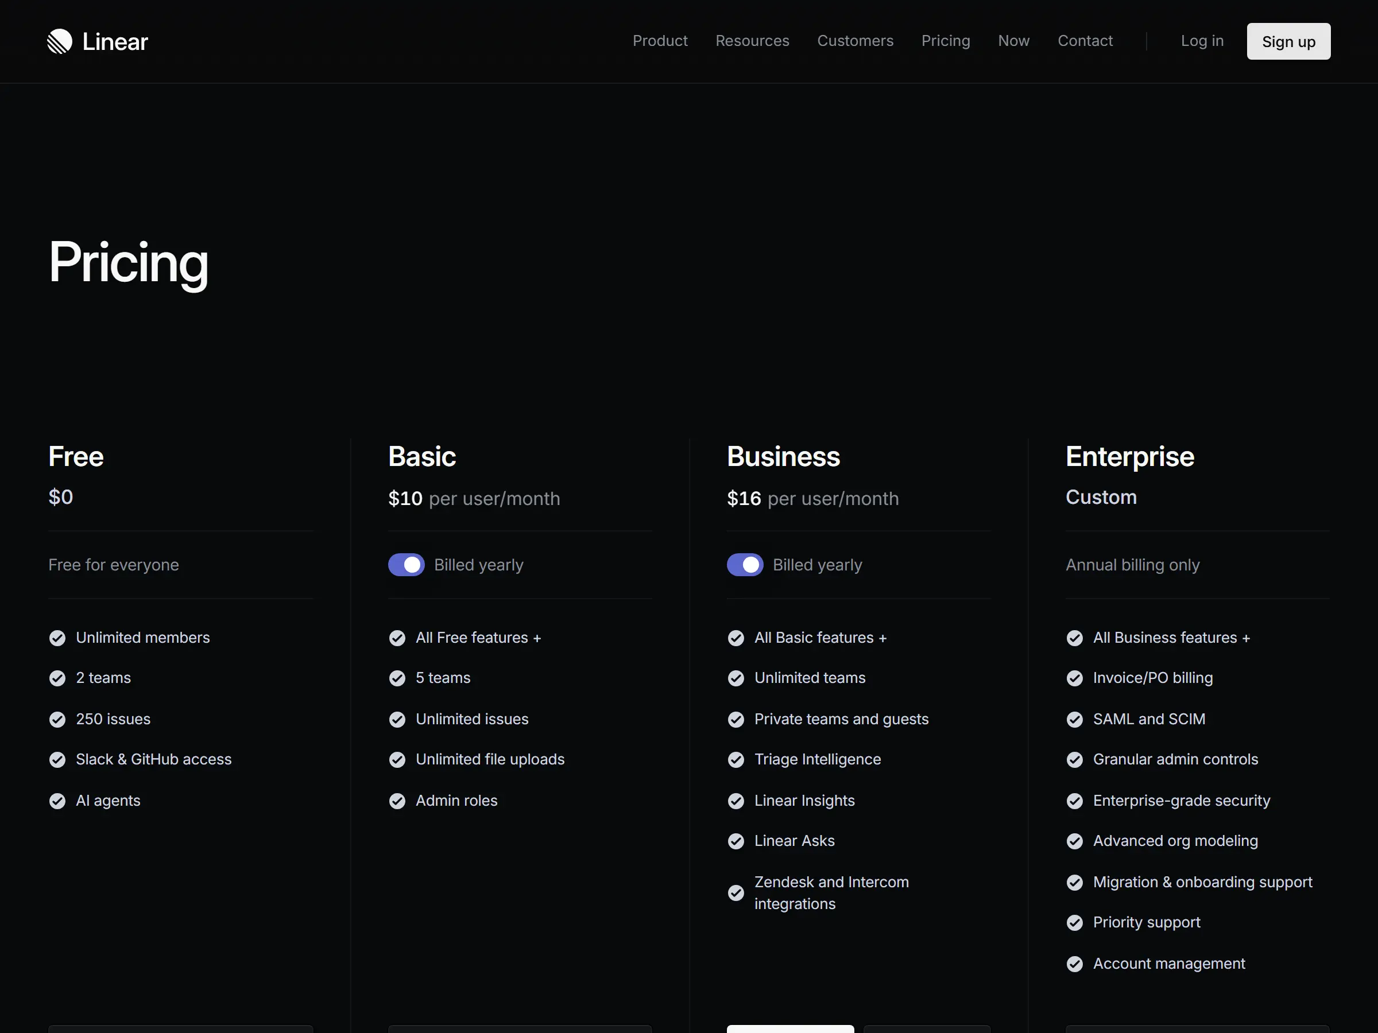The height and width of the screenshot is (1033, 1378).
Task: Click the checkmark beside Admin roles
Action: pyautogui.click(x=397, y=801)
